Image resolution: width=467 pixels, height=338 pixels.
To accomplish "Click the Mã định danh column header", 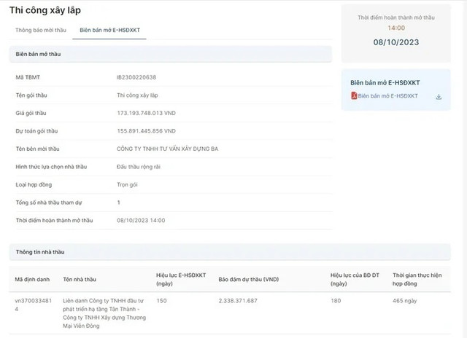I will click(32, 280).
